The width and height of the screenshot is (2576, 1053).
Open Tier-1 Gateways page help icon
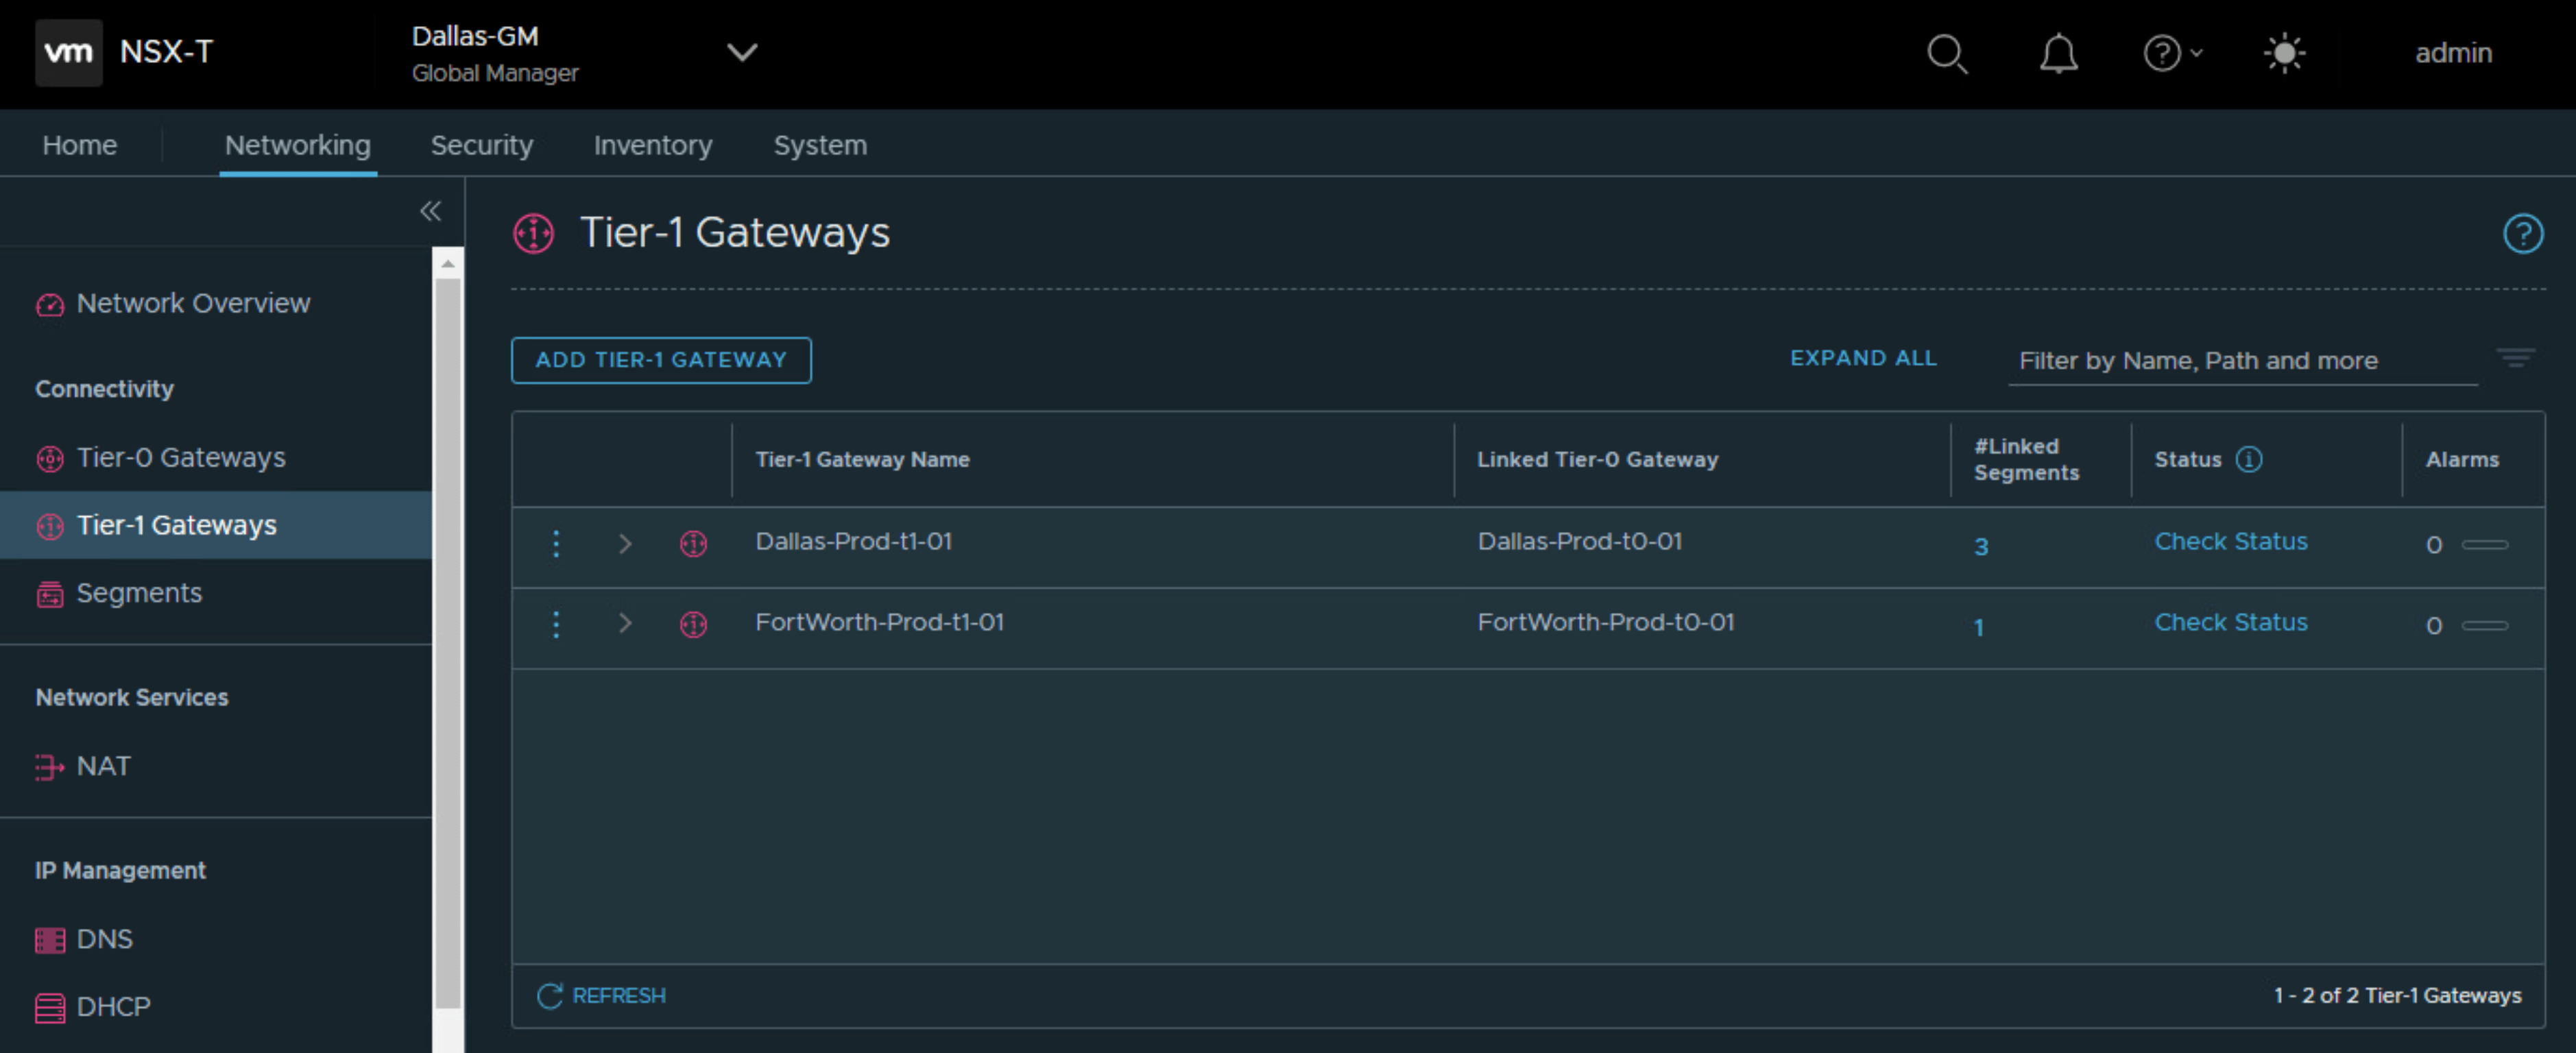[2522, 234]
